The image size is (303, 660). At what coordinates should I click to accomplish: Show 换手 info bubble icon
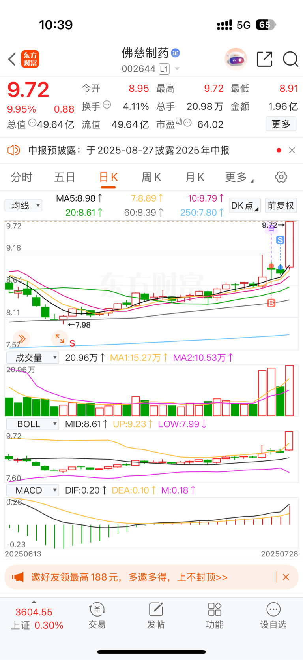click(107, 105)
